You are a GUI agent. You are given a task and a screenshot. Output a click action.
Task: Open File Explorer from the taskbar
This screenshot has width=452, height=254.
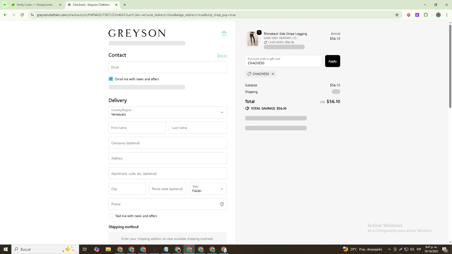(x=108, y=249)
